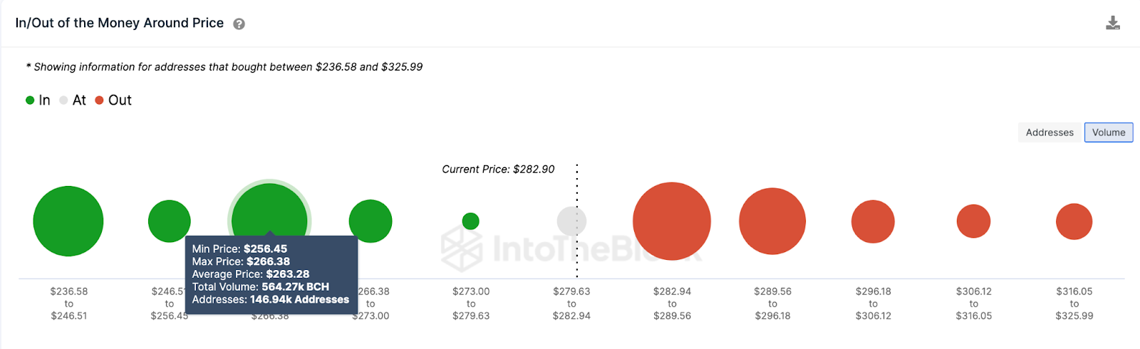The image size is (1140, 349).
Task: Toggle the red Out legend item
Action: click(x=113, y=100)
